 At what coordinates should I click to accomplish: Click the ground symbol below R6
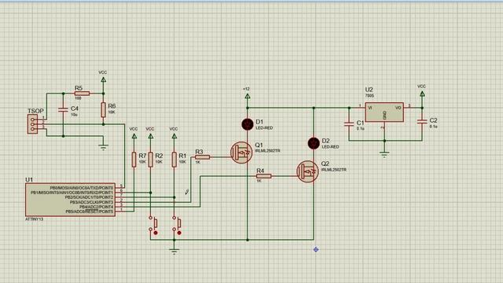pyautogui.click(x=103, y=147)
